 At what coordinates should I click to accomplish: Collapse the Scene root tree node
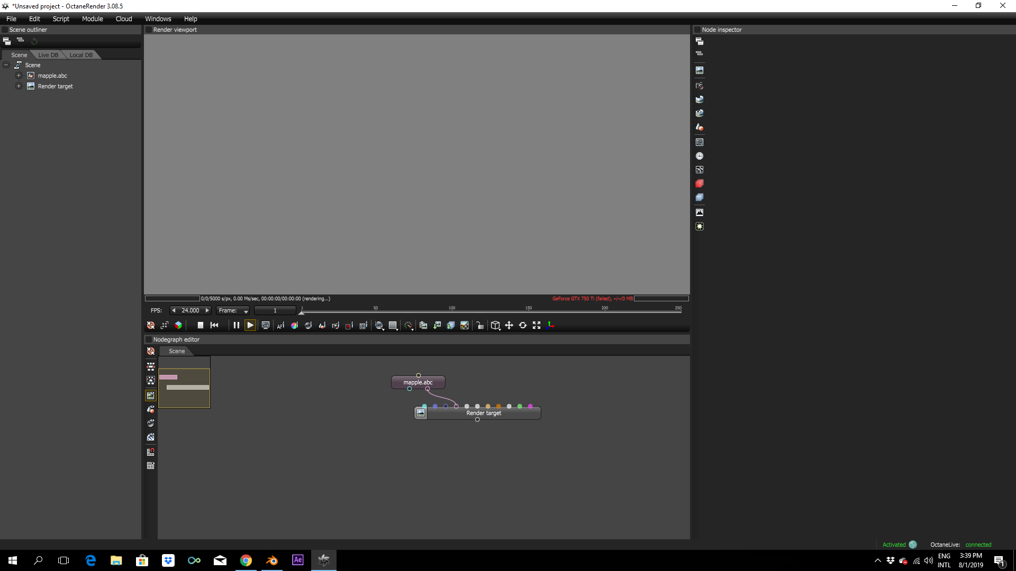[x=6, y=65]
